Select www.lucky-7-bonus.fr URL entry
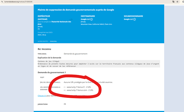Viewport: 184px width, 112px height. click(79, 87)
